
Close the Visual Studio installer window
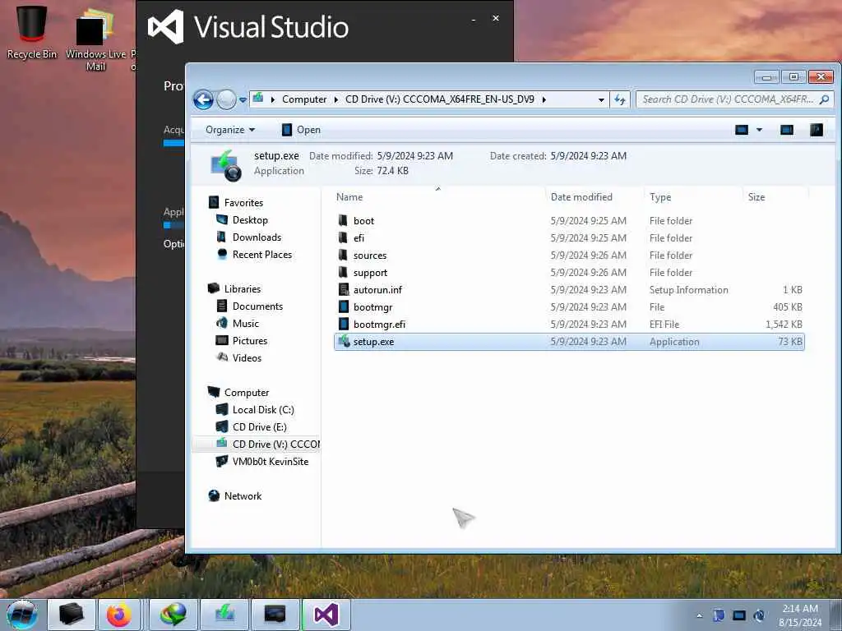[496, 18]
